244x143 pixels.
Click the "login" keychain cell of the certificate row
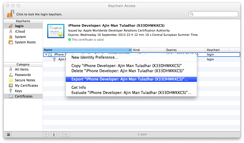coord(210,55)
